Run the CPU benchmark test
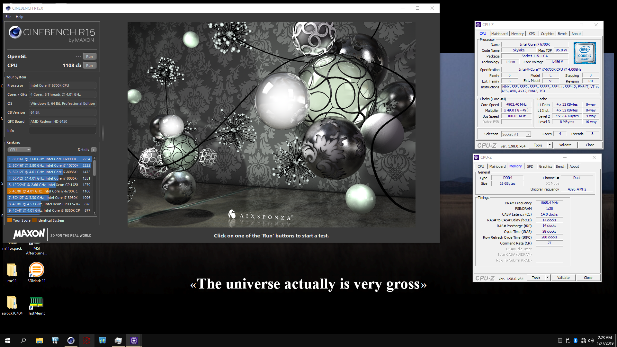This screenshot has width=617, height=347. tap(89, 66)
